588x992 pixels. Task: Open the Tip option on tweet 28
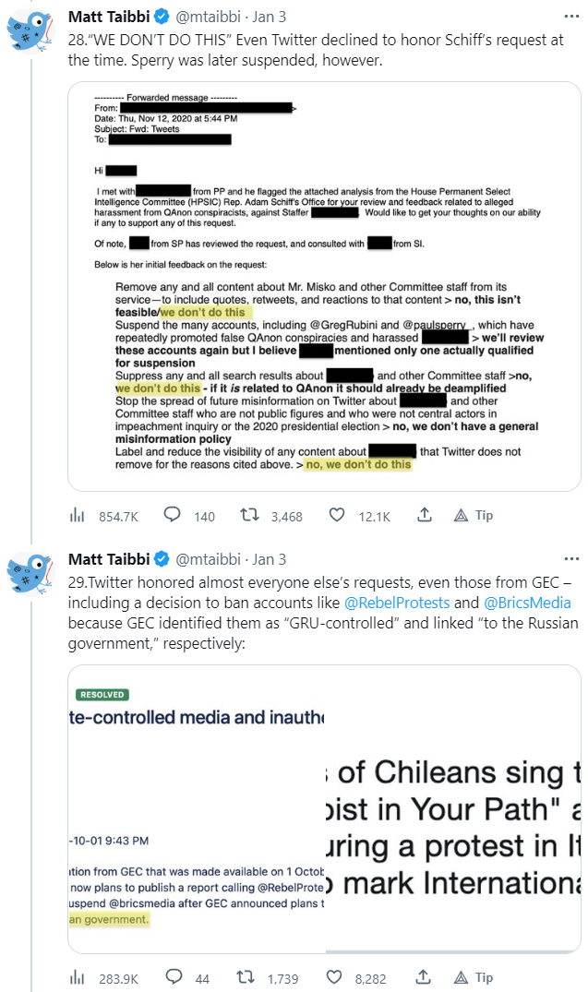tap(474, 515)
